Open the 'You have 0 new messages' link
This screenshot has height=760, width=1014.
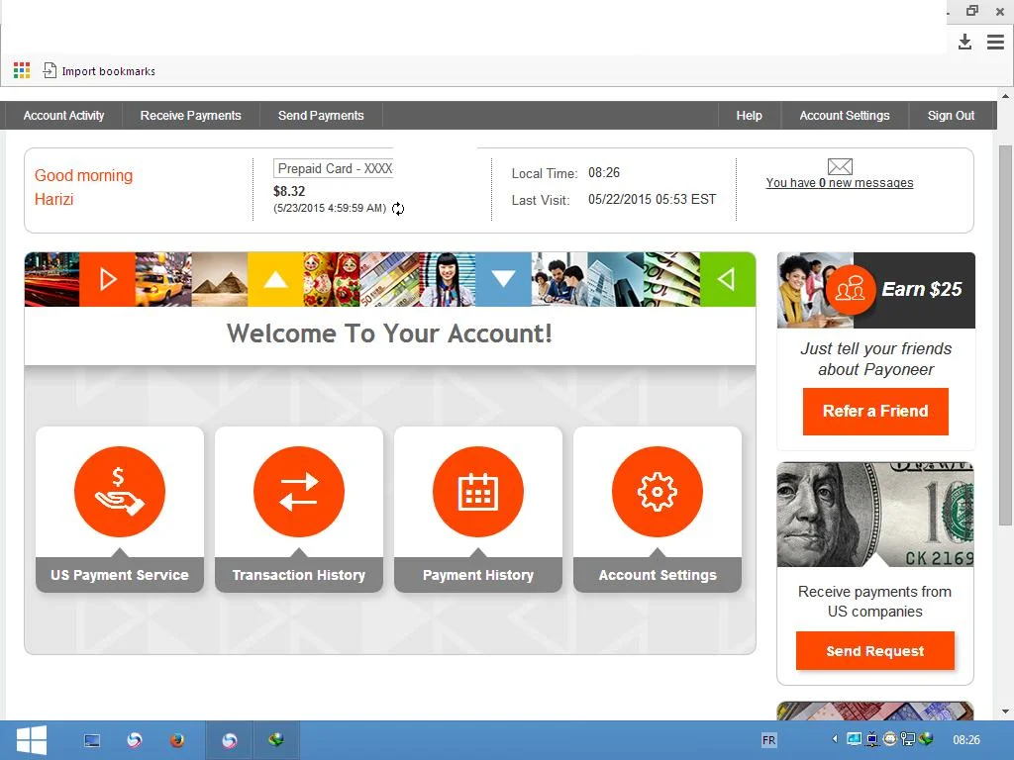[x=840, y=183]
